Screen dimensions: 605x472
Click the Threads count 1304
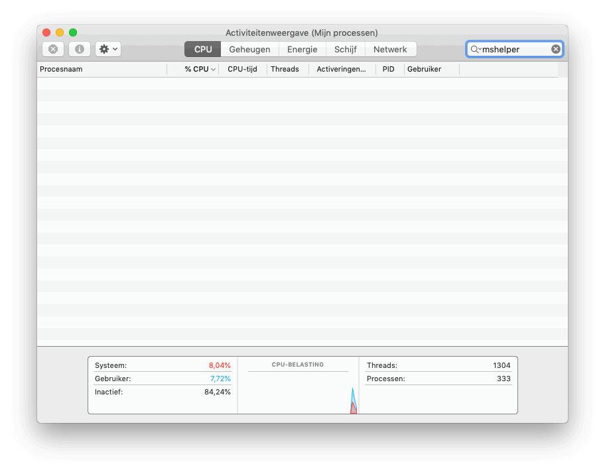click(502, 365)
